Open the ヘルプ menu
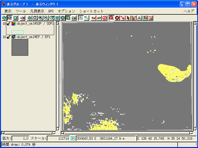The height and width of the screenshot is (148, 198). click(x=189, y=11)
